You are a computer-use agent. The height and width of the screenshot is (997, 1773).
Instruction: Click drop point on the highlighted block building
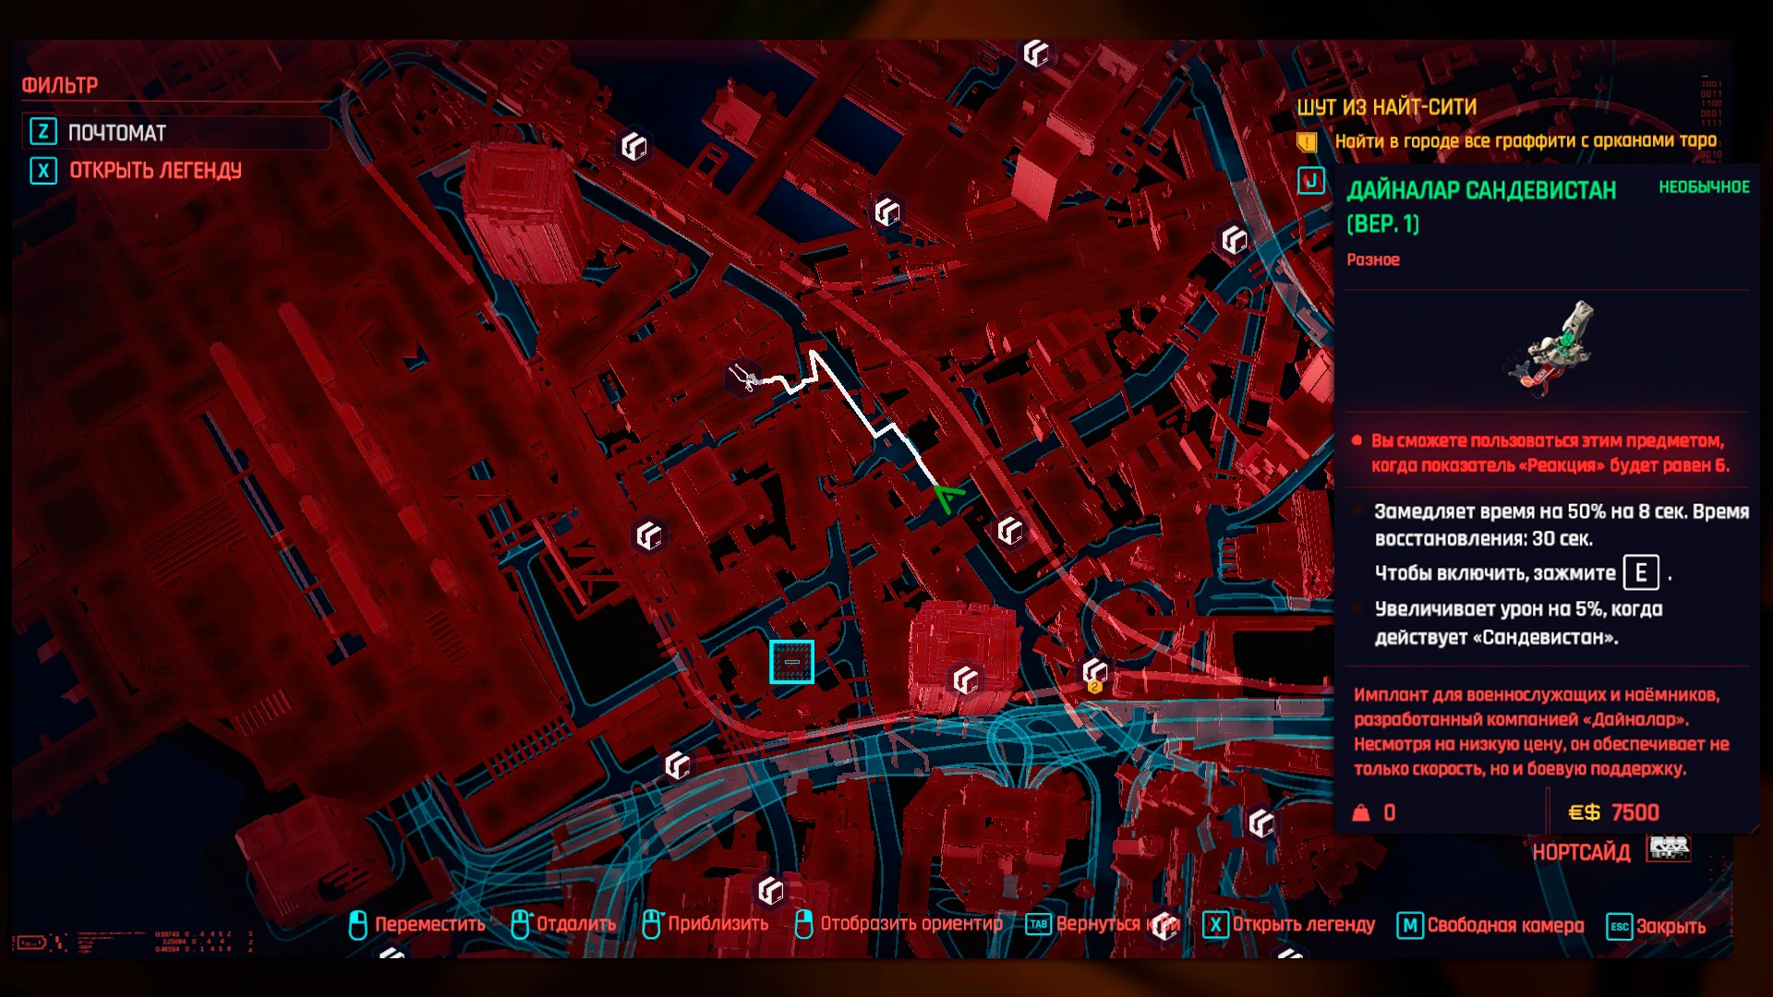(x=965, y=681)
